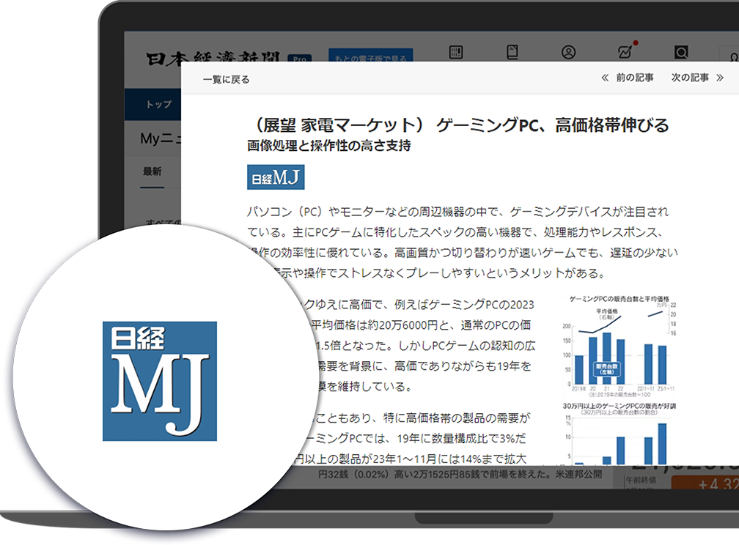Open the document/clipping icon in header
Viewport: 739px width, 545px height.
[512, 53]
